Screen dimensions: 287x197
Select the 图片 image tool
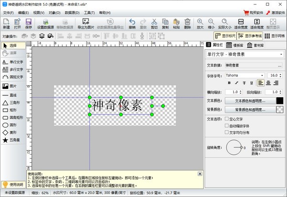pos(12,86)
